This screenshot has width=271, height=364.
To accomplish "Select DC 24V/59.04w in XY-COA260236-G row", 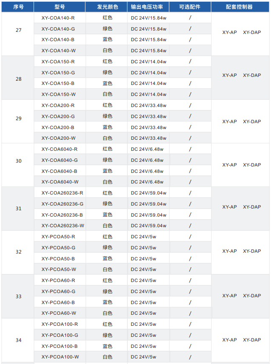I will coord(148,204).
